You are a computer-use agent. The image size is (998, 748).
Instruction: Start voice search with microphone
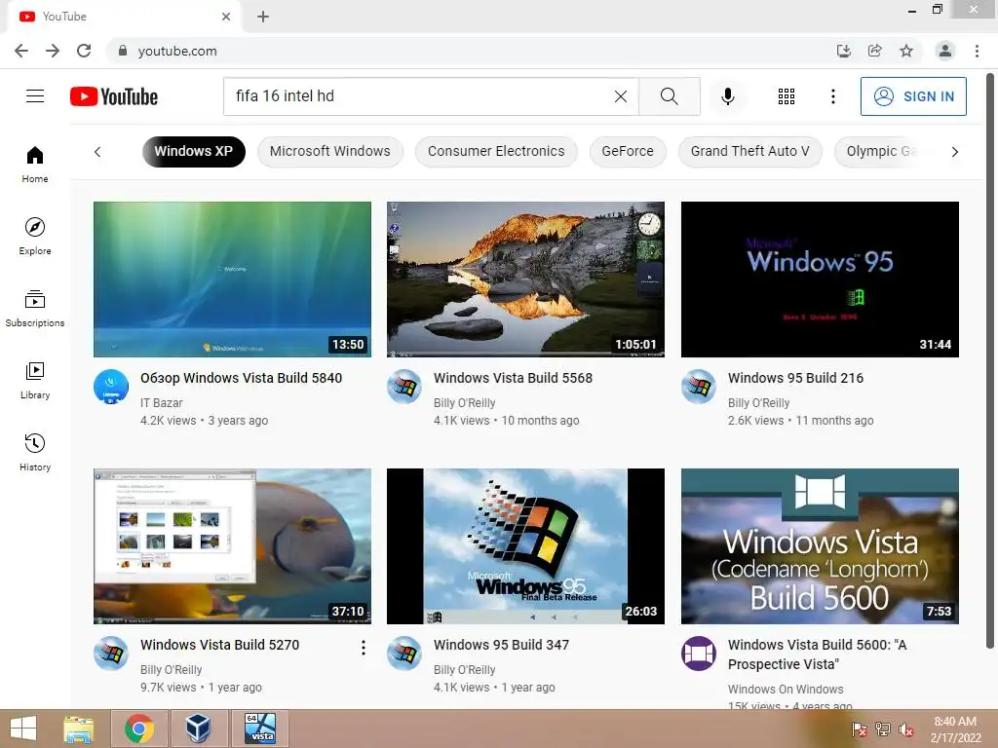point(727,96)
